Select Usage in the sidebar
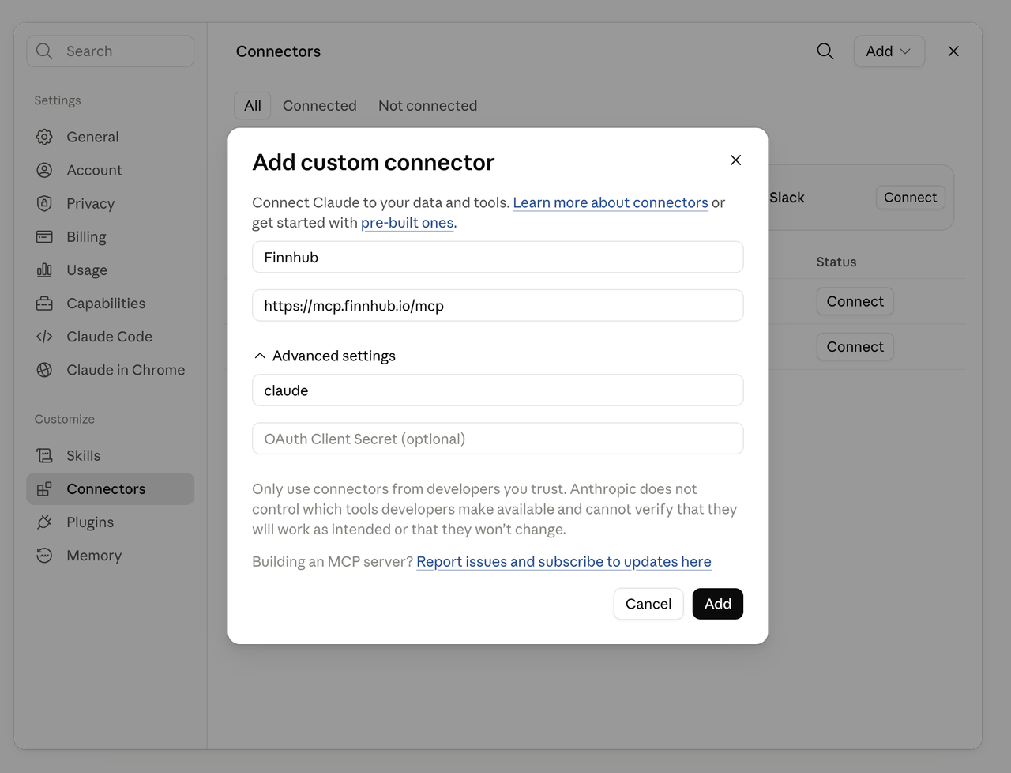Viewport: 1011px width, 773px height. coord(111,270)
